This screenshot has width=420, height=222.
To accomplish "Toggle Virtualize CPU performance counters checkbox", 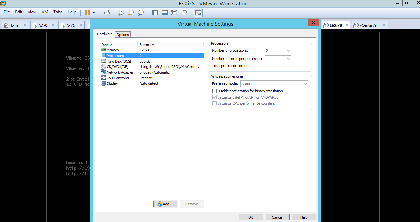I will (x=214, y=103).
